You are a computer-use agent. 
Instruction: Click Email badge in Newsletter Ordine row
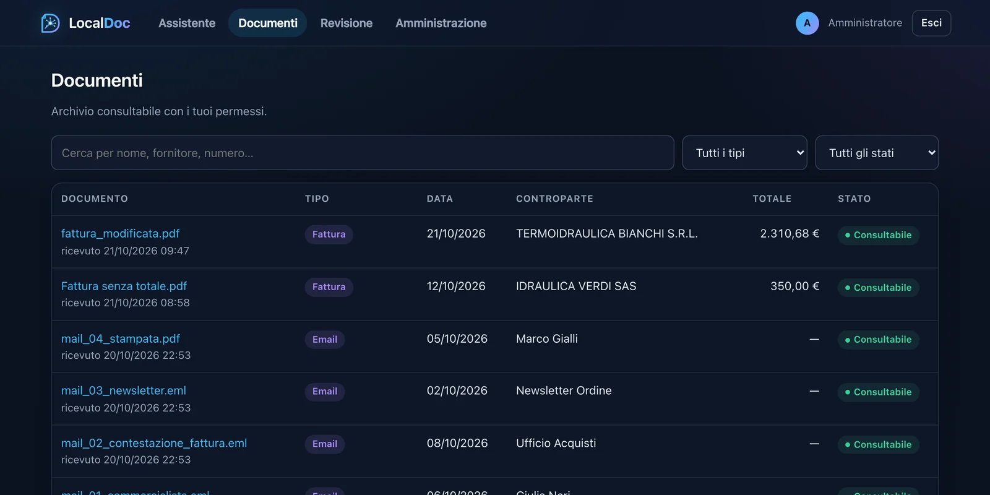(x=325, y=392)
